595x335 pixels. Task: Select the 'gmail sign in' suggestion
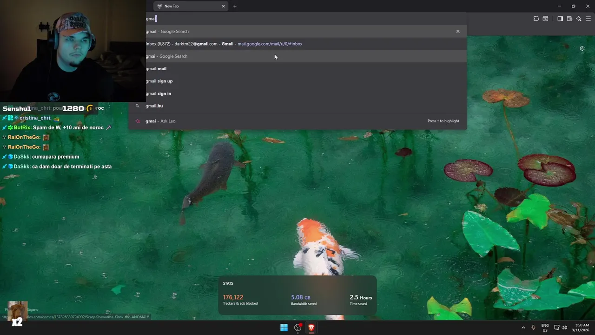[297, 94]
